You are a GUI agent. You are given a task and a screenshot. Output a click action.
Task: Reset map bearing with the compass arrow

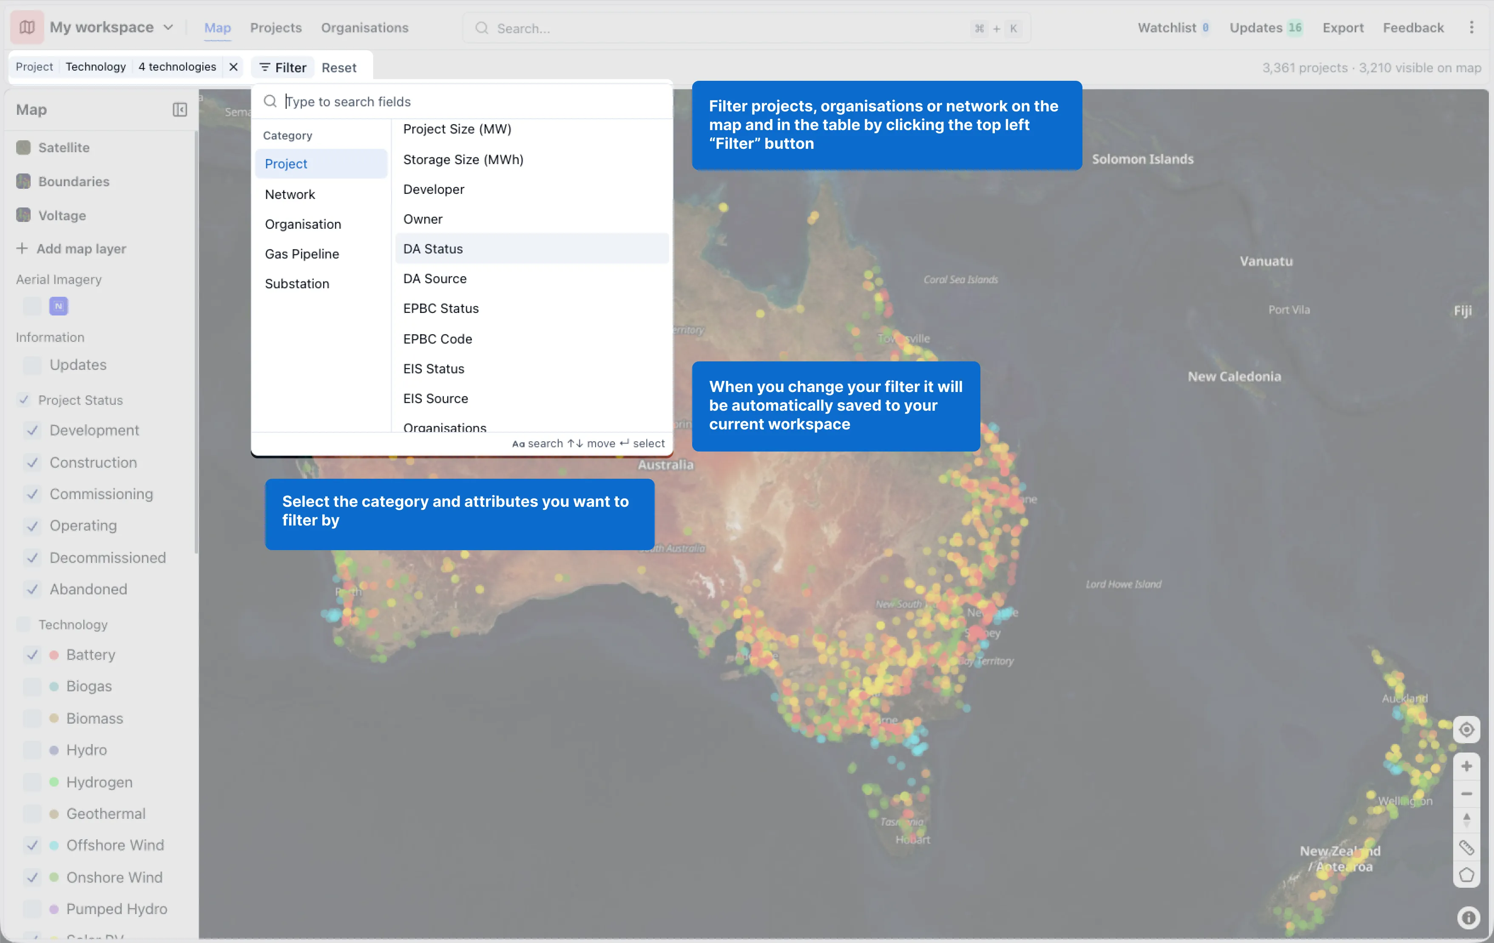click(1466, 820)
